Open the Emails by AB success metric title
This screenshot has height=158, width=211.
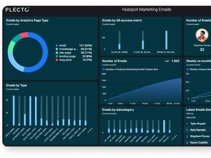point(122,20)
